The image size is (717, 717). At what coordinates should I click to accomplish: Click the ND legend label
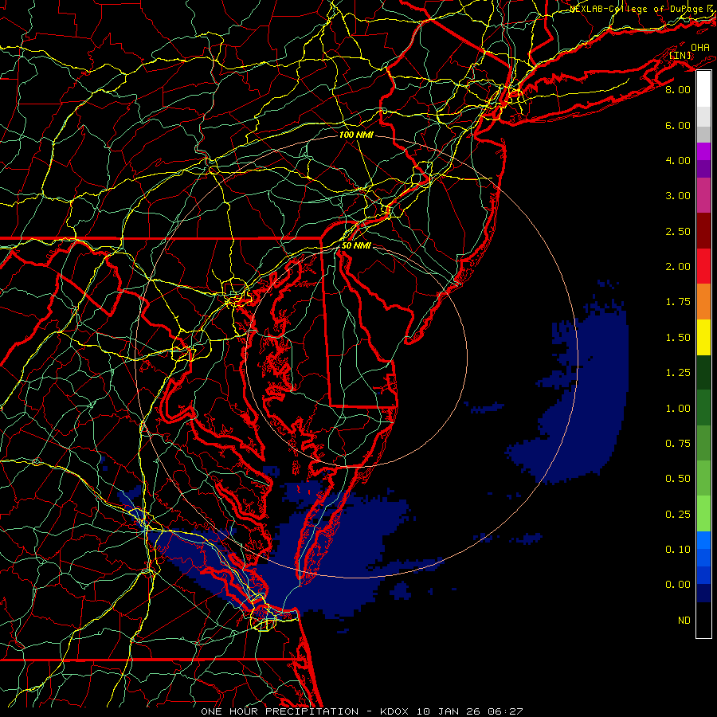(x=684, y=621)
